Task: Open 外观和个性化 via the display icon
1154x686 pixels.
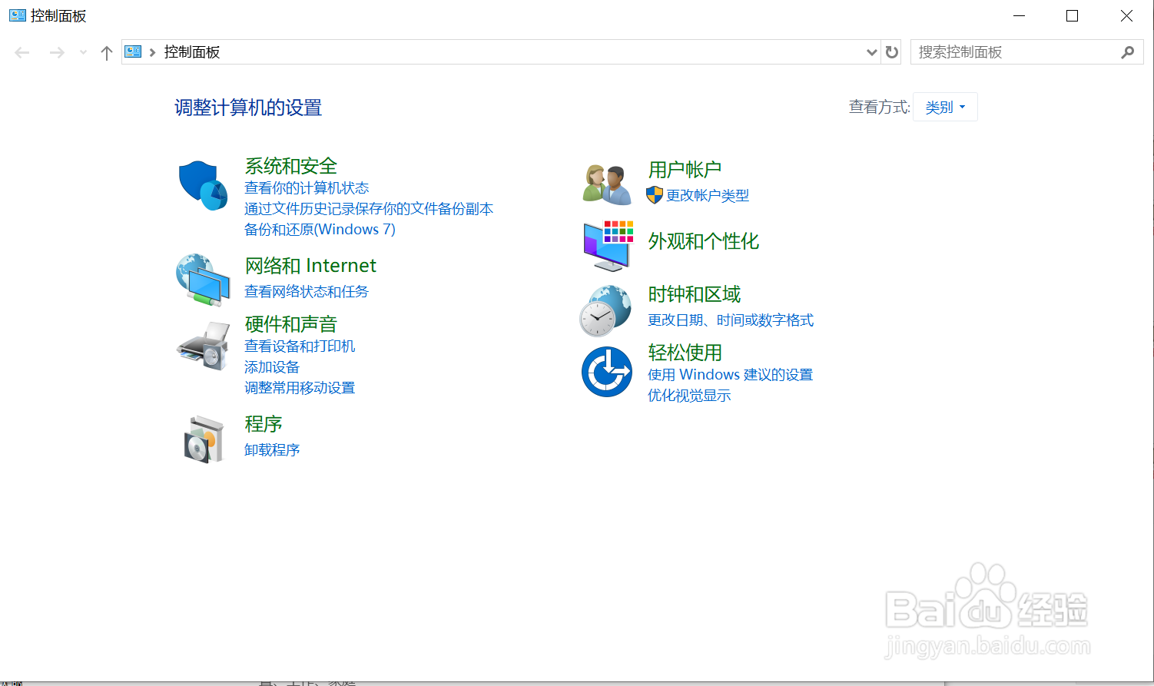Action: [607, 244]
